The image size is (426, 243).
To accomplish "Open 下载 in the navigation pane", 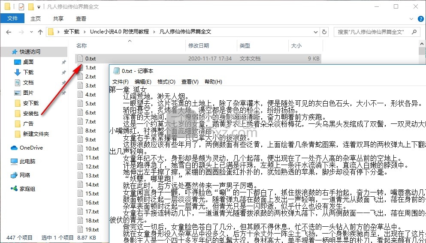I will click(28, 72).
